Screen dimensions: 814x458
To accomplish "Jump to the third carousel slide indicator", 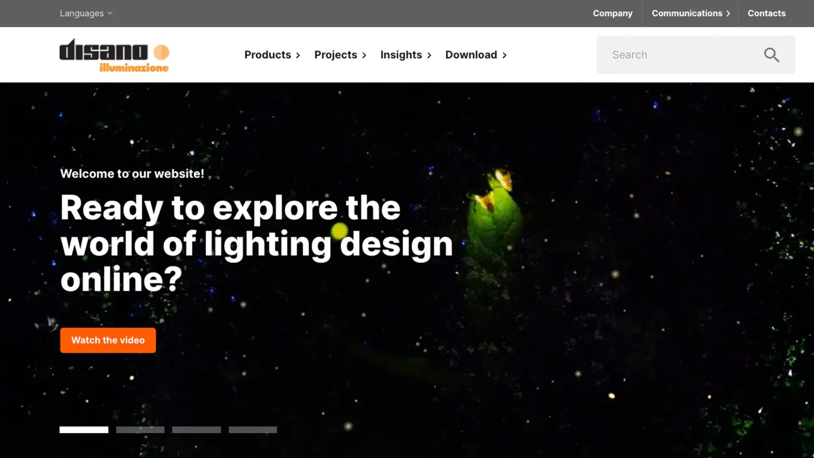I will (197, 430).
